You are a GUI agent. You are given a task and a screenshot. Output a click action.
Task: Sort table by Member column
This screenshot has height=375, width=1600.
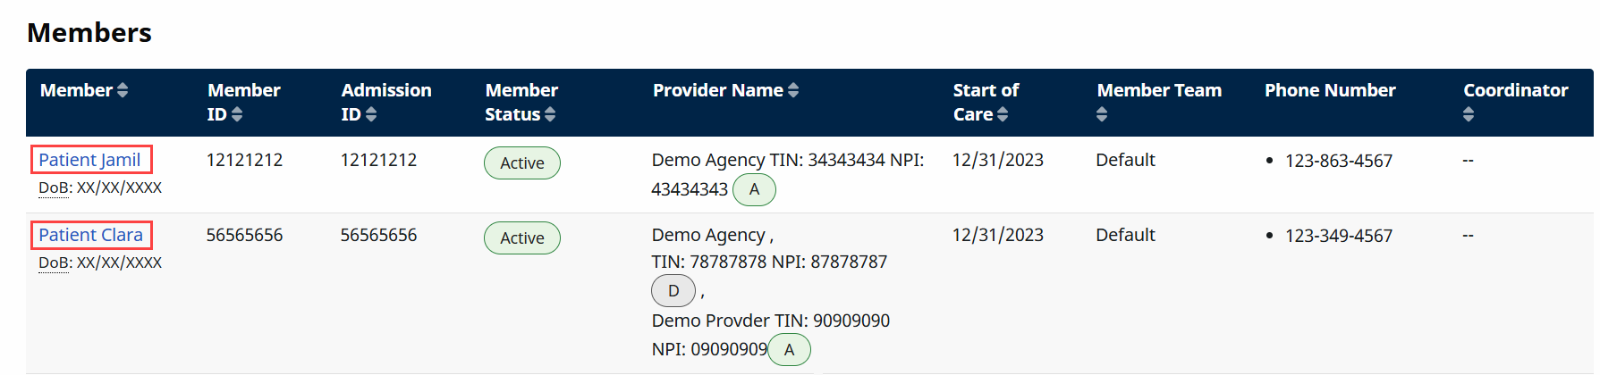(123, 90)
